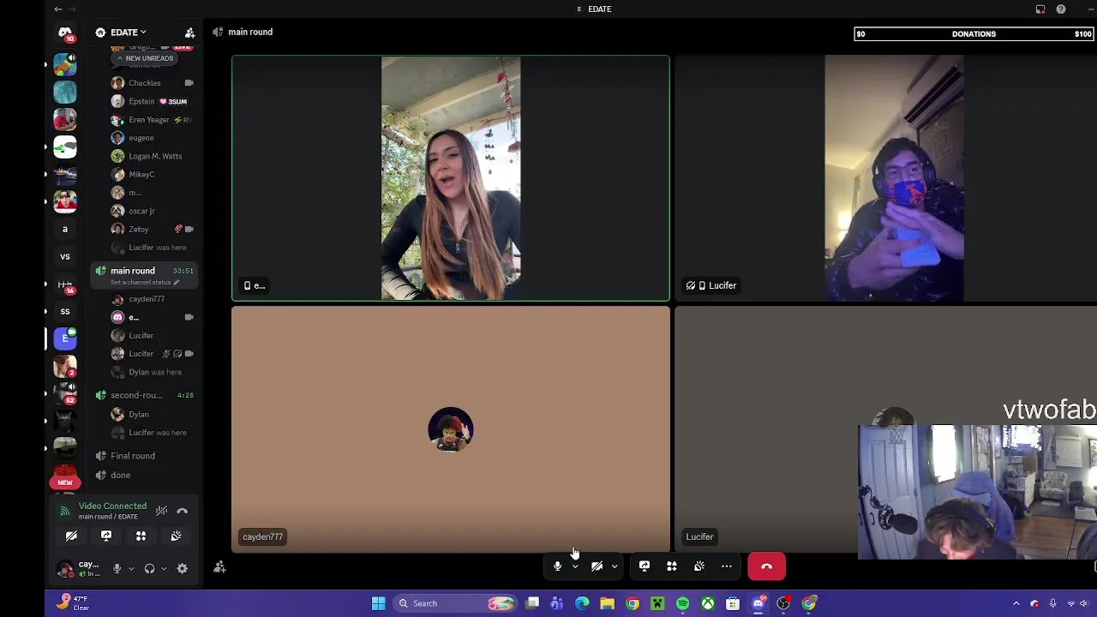Toggle microphone mute in user panel
Viewport: 1097px width, 617px height.
tap(117, 568)
